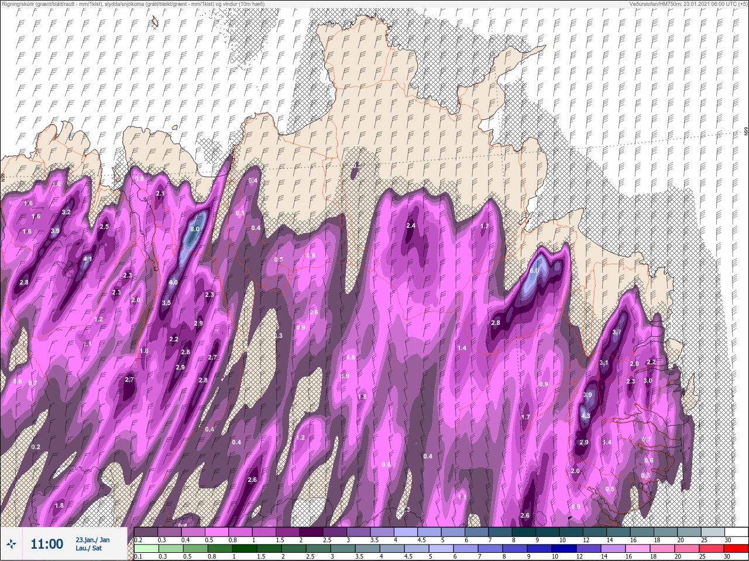Pick the white upper legend swatch after 30
Viewport: 749px width, 561px height.
(x=737, y=532)
